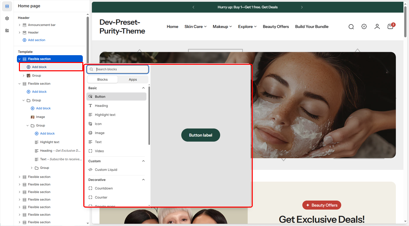
Task: Click the Beauty Offers red badge button
Action: 322,205
